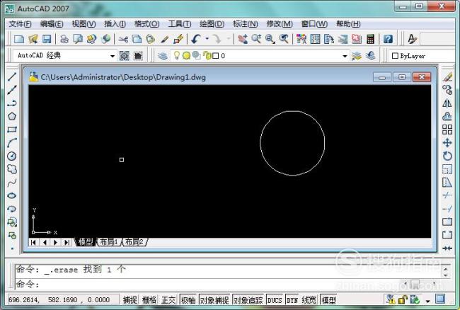460x310 pixels.
Task: Click the Scale modify tool
Action: pos(447,169)
